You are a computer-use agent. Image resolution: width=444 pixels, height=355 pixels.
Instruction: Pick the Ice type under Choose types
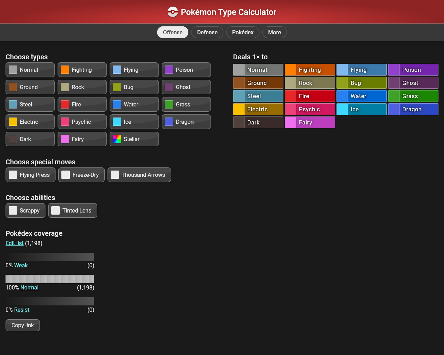pyautogui.click(x=134, y=122)
